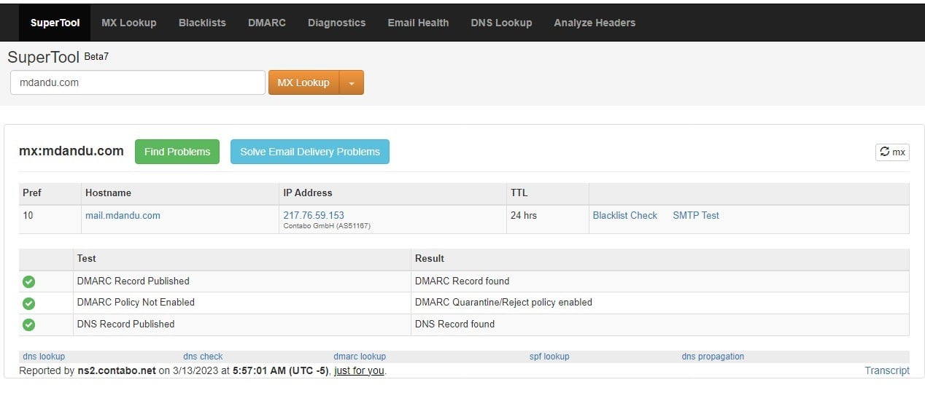The height and width of the screenshot is (412, 925).
Task: Switch to the Blacklists tab
Action: (202, 23)
